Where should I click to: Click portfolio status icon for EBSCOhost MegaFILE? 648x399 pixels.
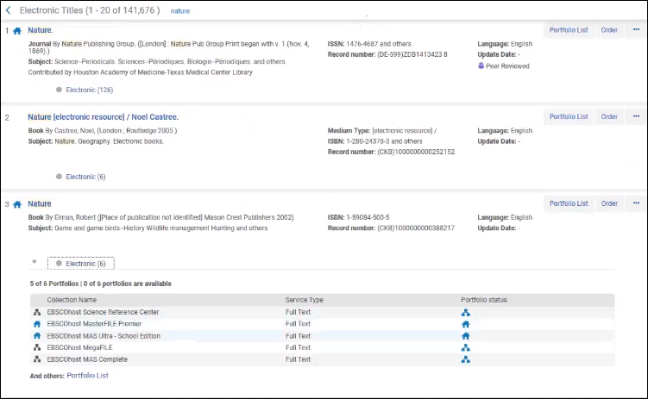point(466,348)
